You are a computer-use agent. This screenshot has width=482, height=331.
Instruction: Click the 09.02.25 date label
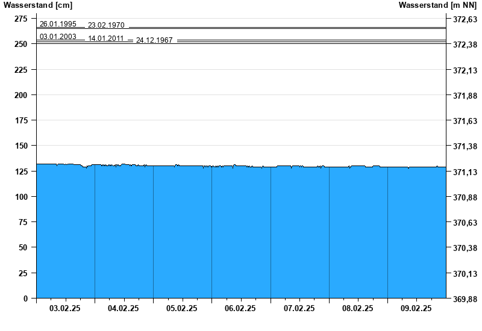(416, 308)
